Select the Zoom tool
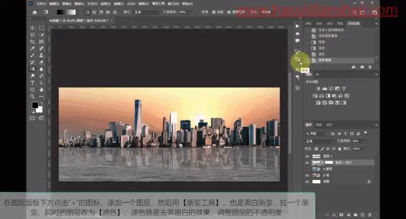Image resolution: width=406 pixels, height=219 pixels. click(32, 97)
